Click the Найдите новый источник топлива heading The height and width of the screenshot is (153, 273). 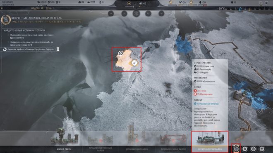pos(24,31)
